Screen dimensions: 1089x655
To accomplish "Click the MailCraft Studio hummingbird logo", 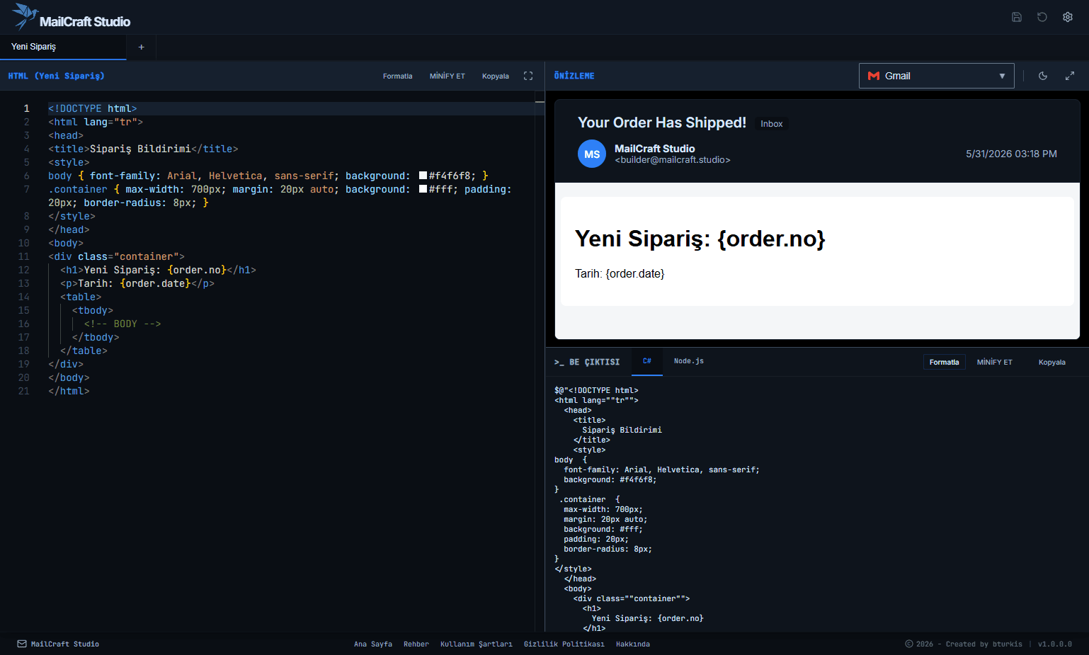I will (24, 16).
